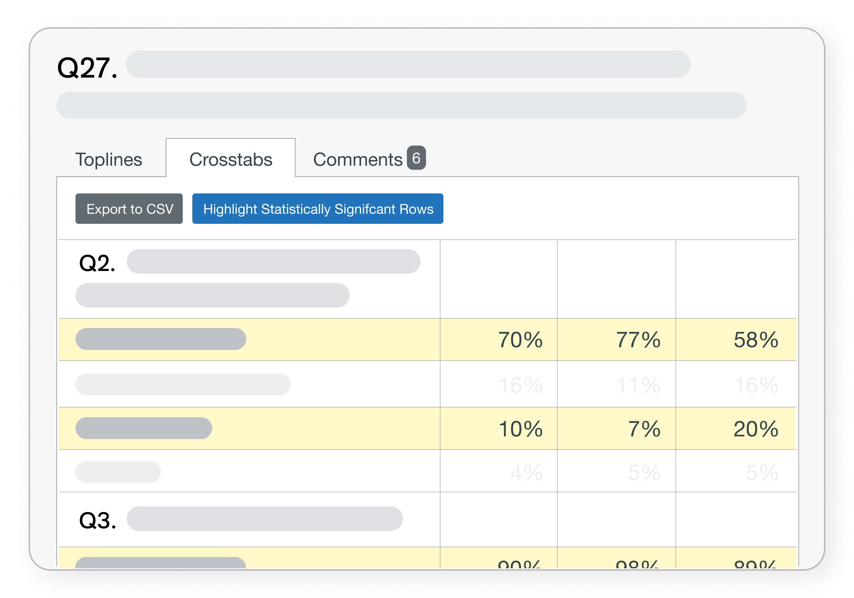Click the Q27 question heading
The width and height of the screenshot is (854, 598).
pos(87,68)
